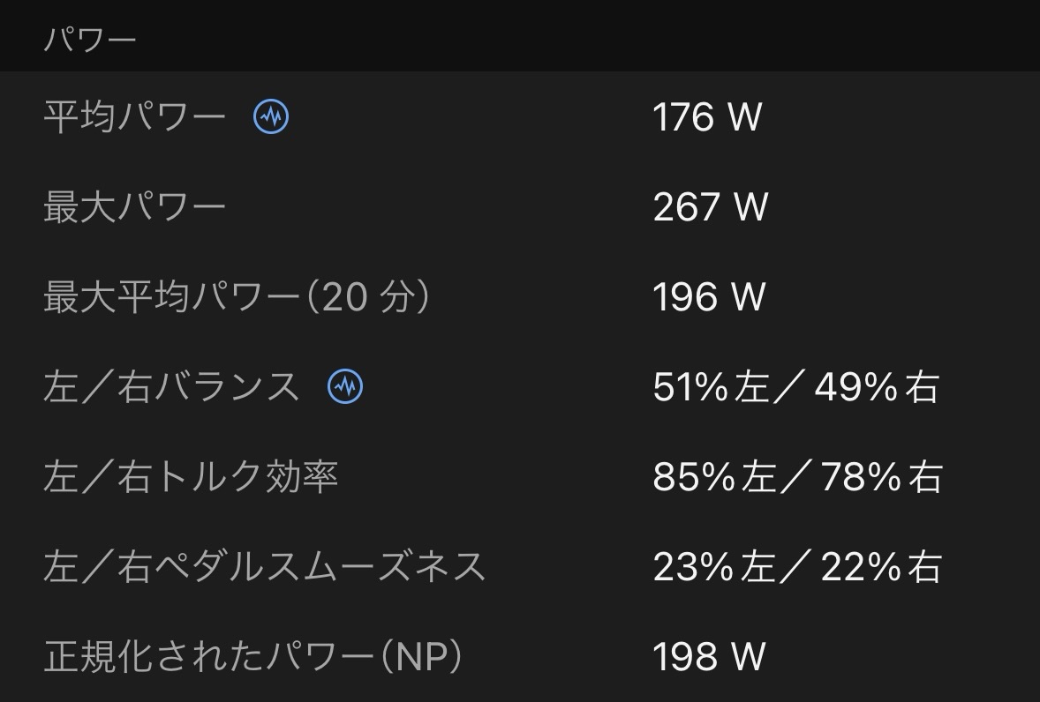Click the info icon beside 平均パワー

point(271,116)
